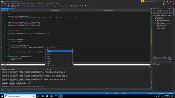Screen dimensions: 175x98
Task: Click the yellow feedback filter icon
Action: (x=143, y=1)
